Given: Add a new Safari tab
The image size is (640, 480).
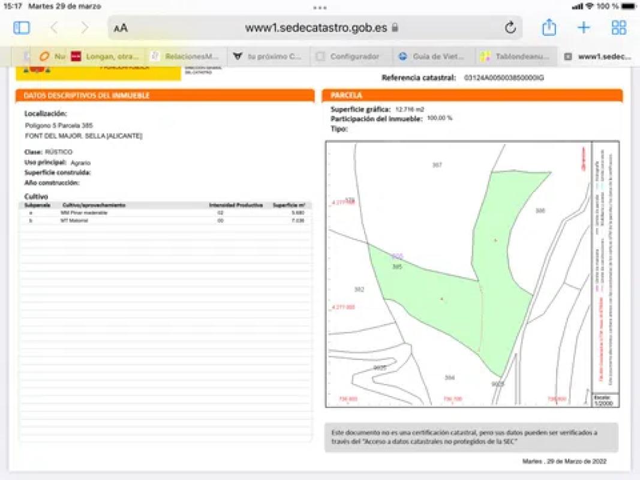Looking at the screenshot, I should click(x=584, y=28).
